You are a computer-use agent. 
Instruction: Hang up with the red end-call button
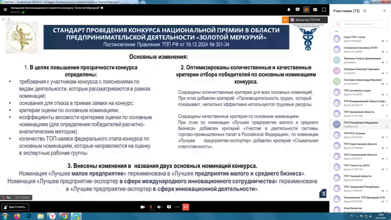coord(186,207)
